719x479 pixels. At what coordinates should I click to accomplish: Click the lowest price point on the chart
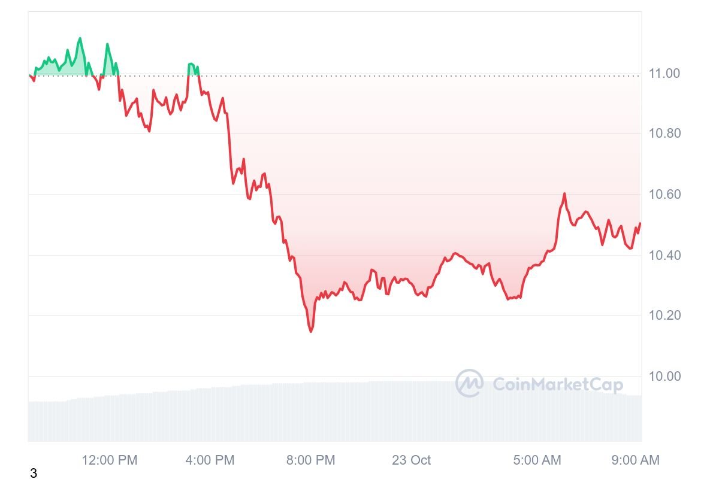[311, 331]
